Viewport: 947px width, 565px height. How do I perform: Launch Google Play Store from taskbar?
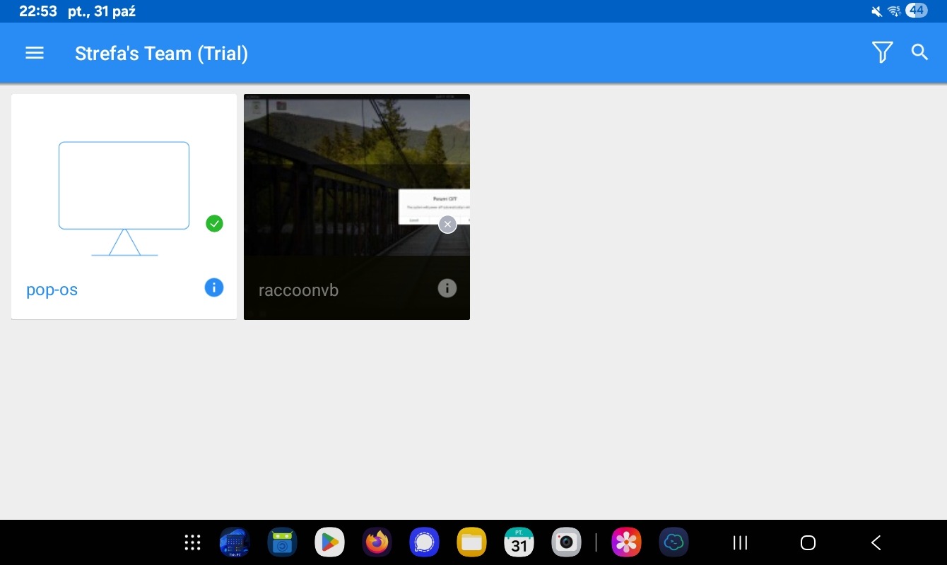(329, 542)
